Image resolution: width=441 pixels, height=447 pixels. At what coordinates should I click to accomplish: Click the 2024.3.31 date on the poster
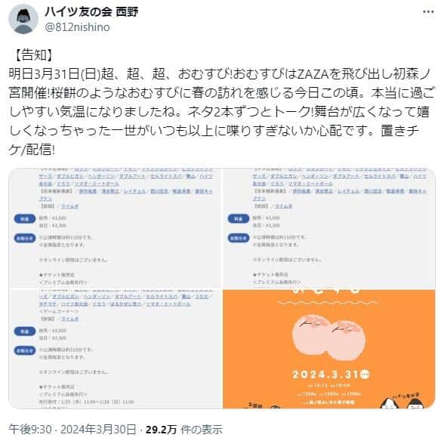click(331, 374)
